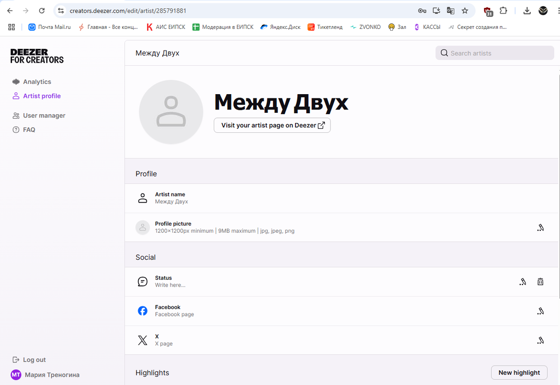This screenshot has height=385, width=560.
Task: Click the X logo icon
Action: [143, 340]
